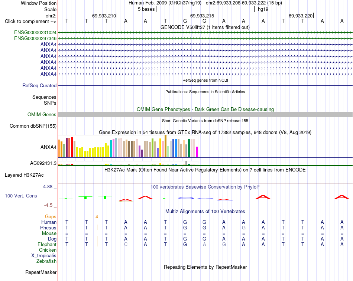Open the ENSG00000297346 transcript label

point(35,39)
